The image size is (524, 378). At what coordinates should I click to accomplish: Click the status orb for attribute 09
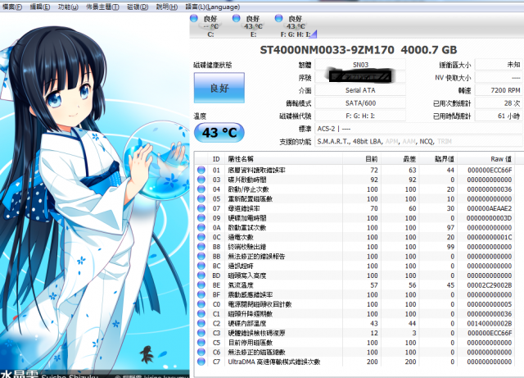click(201, 218)
